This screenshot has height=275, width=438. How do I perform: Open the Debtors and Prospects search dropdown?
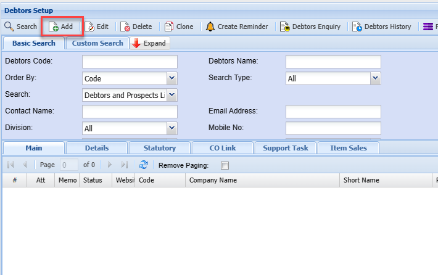pyautogui.click(x=171, y=95)
